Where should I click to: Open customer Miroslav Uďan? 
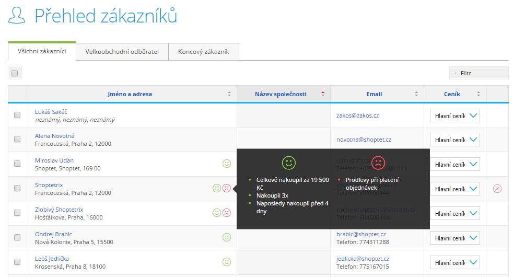click(54, 160)
